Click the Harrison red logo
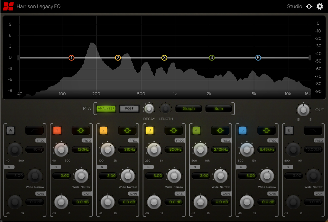 pyautogui.click(x=8, y=6)
